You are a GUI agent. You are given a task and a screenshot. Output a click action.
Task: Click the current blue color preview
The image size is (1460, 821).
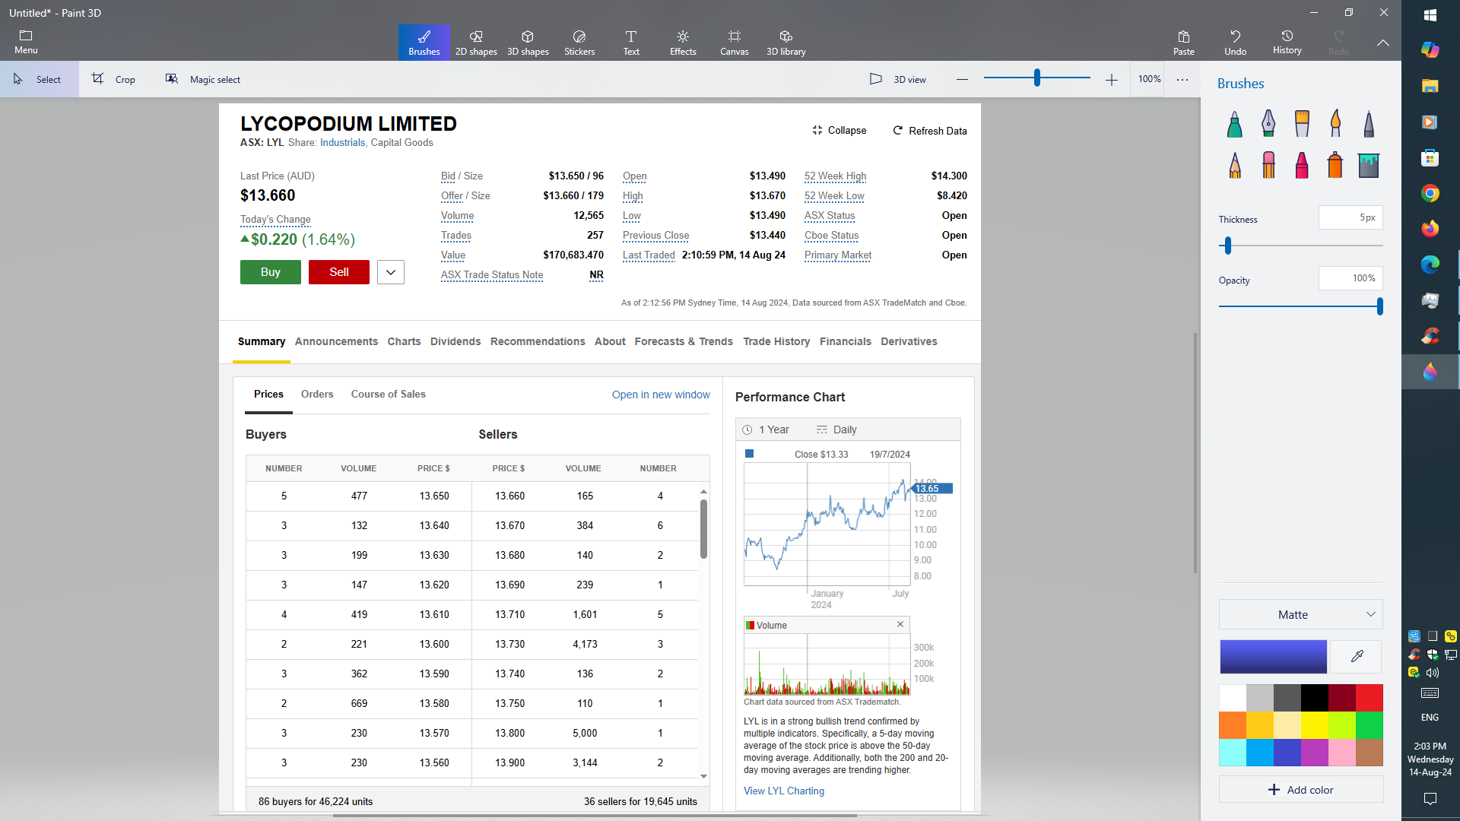click(1274, 656)
